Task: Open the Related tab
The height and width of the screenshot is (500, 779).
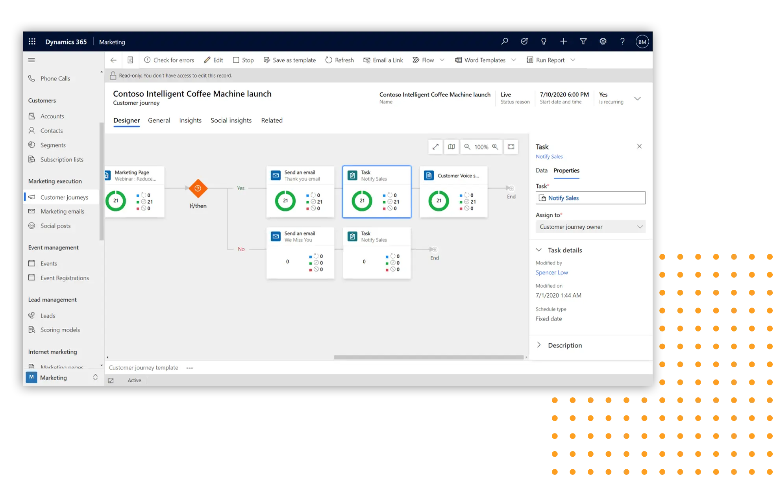Action: (272, 120)
